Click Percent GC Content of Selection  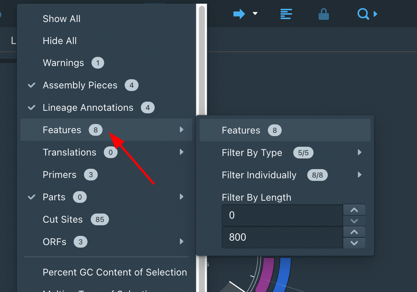point(115,272)
